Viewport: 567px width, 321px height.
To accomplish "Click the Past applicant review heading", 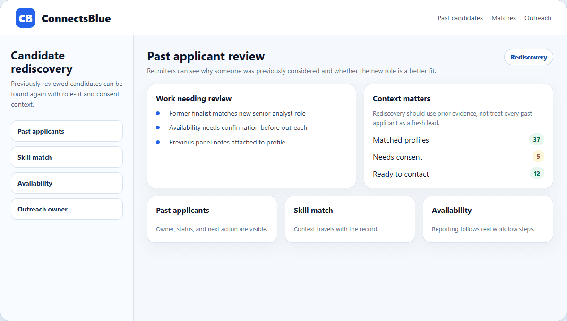I will pos(206,57).
